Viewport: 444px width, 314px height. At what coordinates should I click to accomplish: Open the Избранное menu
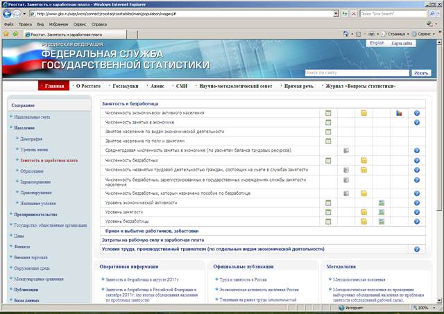pyautogui.click(x=58, y=24)
